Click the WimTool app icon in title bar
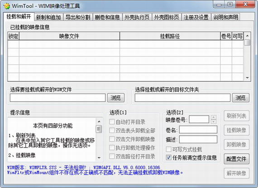The height and width of the screenshot is (188, 258). (x=7, y=6)
